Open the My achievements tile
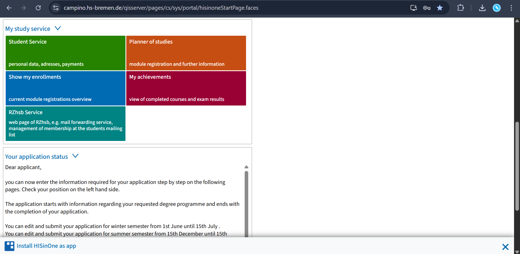This screenshot has height=254, width=520. (x=186, y=88)
